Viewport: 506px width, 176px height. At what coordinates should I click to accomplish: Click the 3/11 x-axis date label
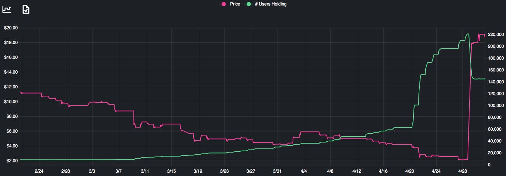click(x=145, y=171)
